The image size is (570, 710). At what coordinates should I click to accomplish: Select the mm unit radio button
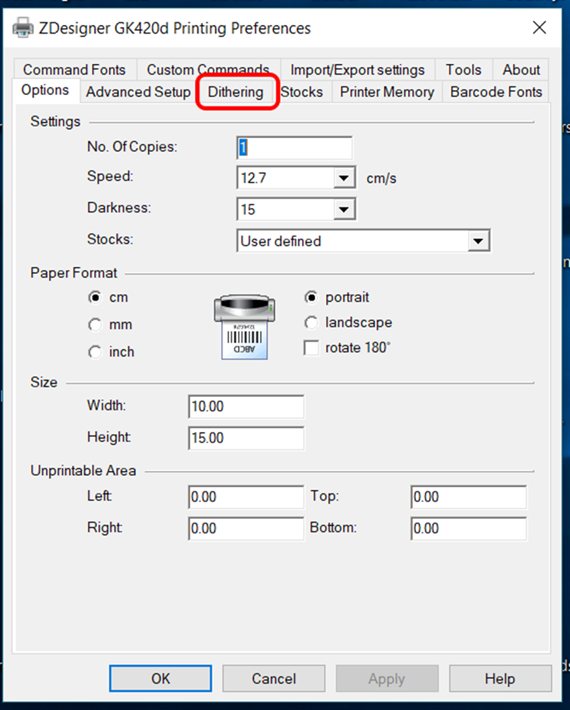click(95, 324)
